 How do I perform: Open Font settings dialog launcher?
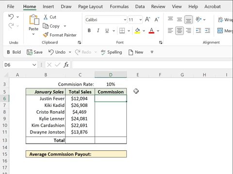(161, 43)
